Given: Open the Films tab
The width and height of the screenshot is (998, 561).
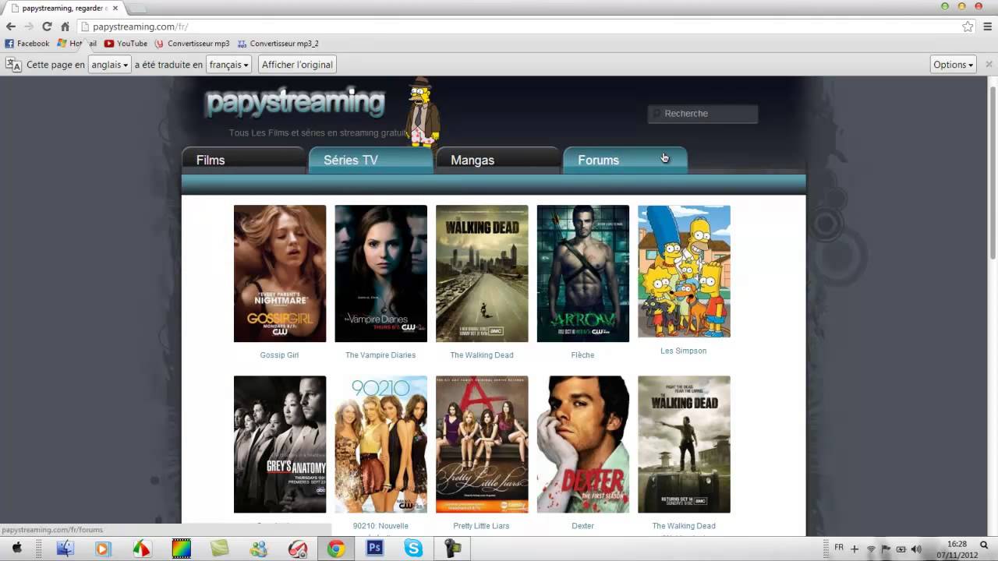Looking at the screenshot, I should [243, 160].
